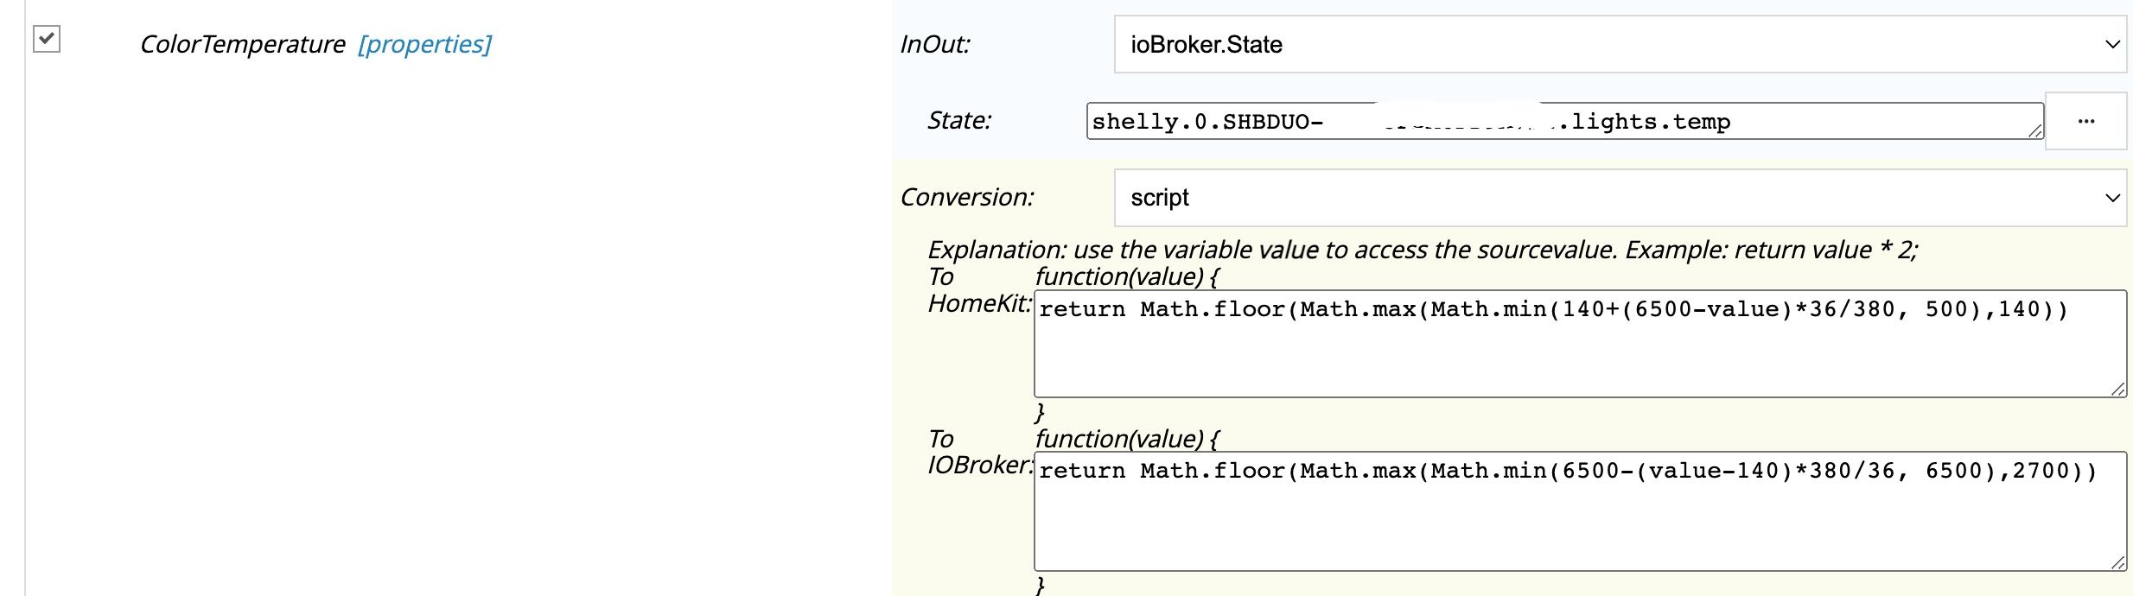
Task: Click the To IOBroker label
Action: click(x=978, y=452)
